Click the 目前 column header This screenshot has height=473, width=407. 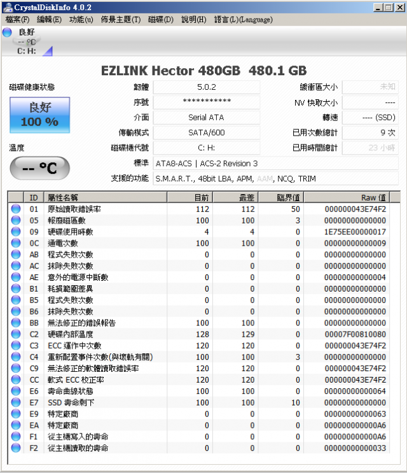(190, 197)
